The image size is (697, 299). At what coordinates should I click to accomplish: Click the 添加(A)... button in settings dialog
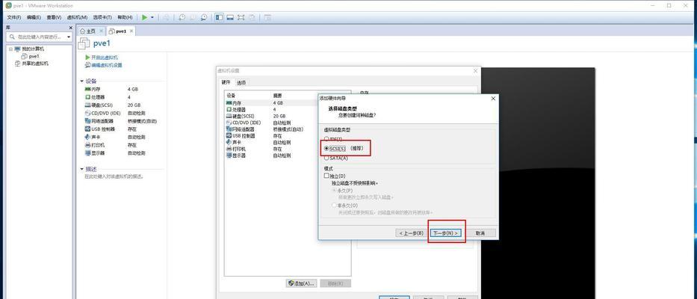click(x=301, y=283)
